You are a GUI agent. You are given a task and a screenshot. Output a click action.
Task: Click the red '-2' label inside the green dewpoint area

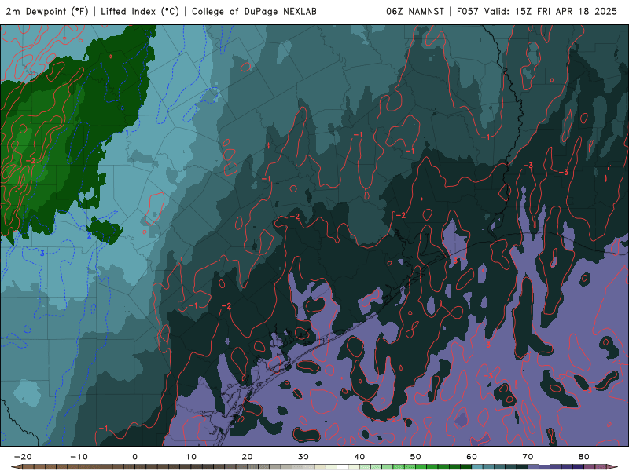(31, 161)
